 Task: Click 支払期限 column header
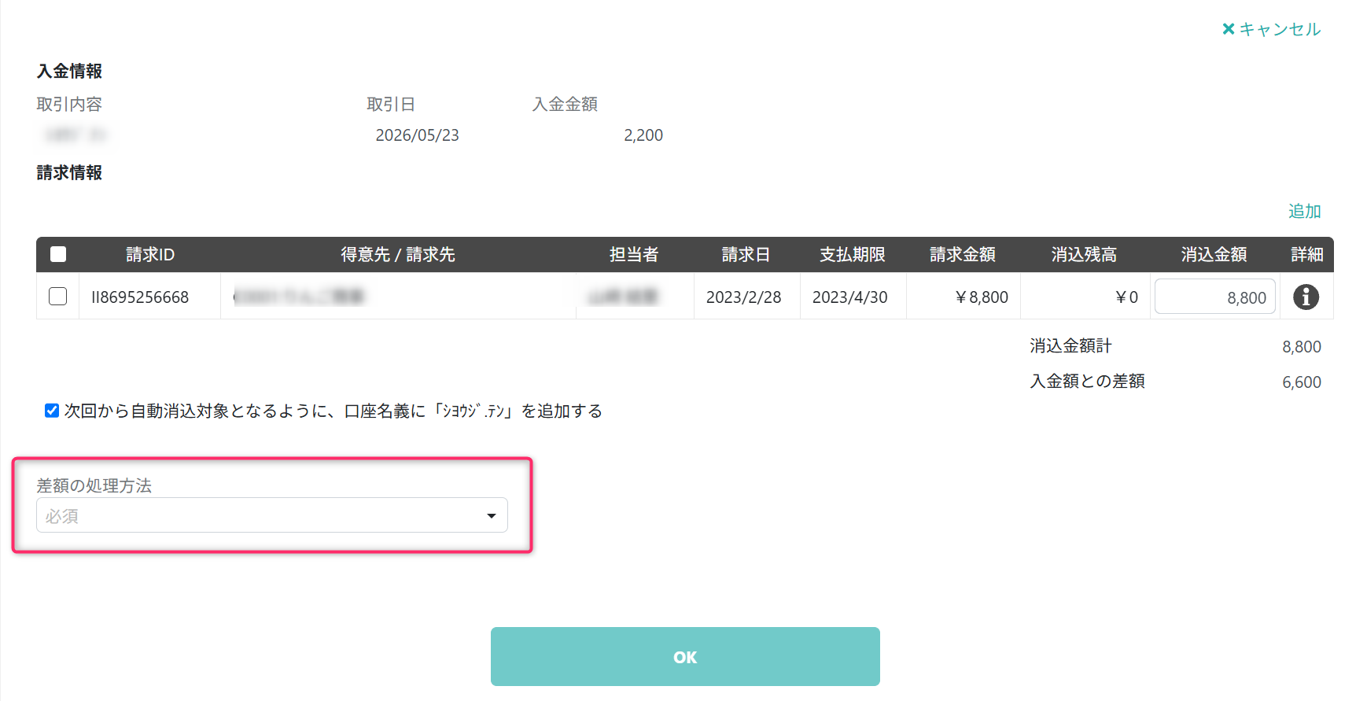[x=853, y=254]
